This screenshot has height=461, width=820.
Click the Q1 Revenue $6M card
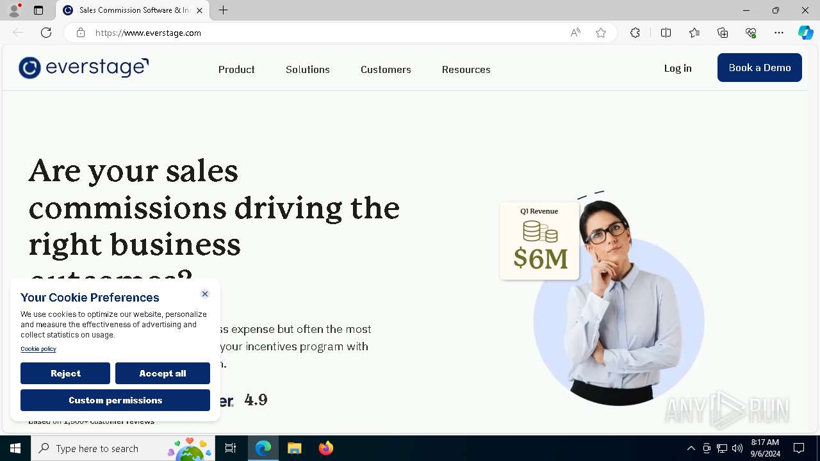pyautogui.click(x=539, y=241)
